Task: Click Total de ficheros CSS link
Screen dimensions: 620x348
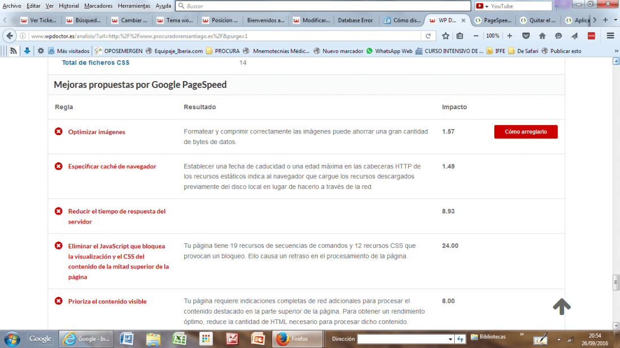Action: (96, 63)
